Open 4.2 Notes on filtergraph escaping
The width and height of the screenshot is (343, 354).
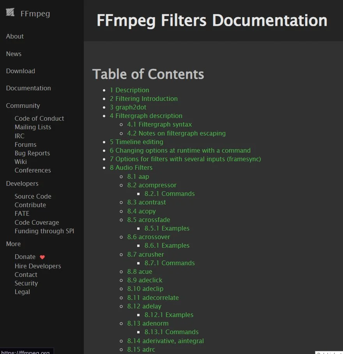tap(177, 133)
